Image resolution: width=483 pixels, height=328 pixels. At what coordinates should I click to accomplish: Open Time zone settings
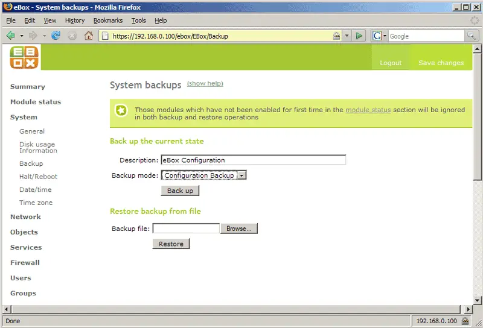pos(36,203)
